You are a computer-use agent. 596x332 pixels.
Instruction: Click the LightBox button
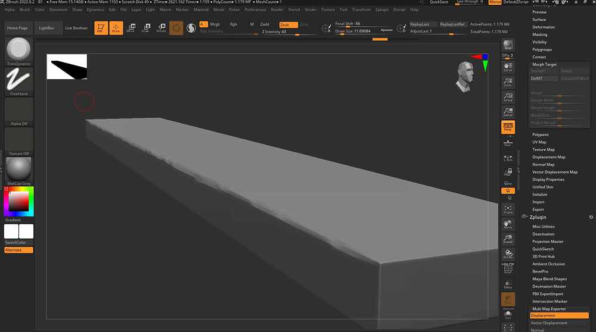click(x=46, y=28)
